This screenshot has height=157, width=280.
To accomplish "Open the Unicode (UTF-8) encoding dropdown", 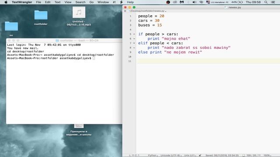I will [171, 155].
